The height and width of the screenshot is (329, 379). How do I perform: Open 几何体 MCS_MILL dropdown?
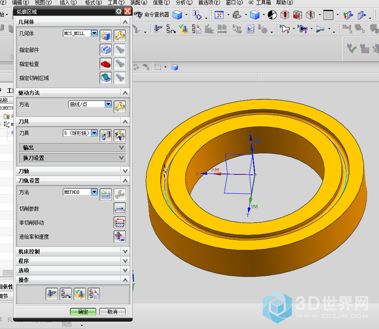click(x=94, y=33)
